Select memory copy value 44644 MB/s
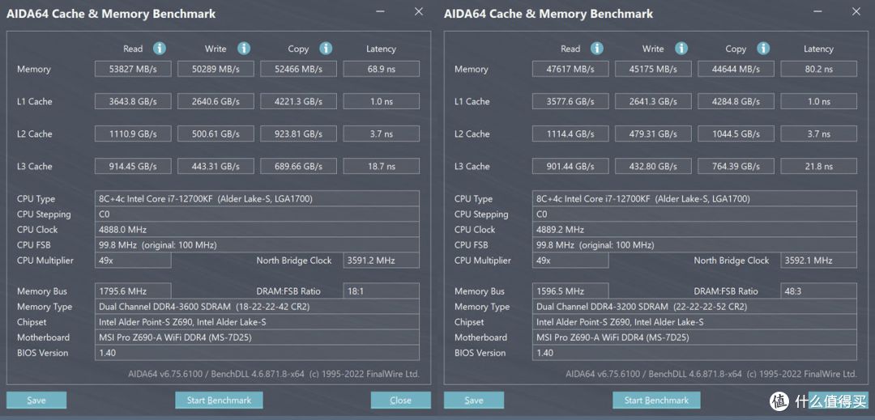Screen dimensions: 875x420 (736, 69)
